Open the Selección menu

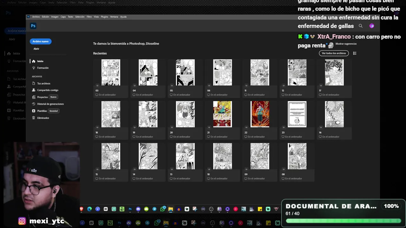coord(80,17)
